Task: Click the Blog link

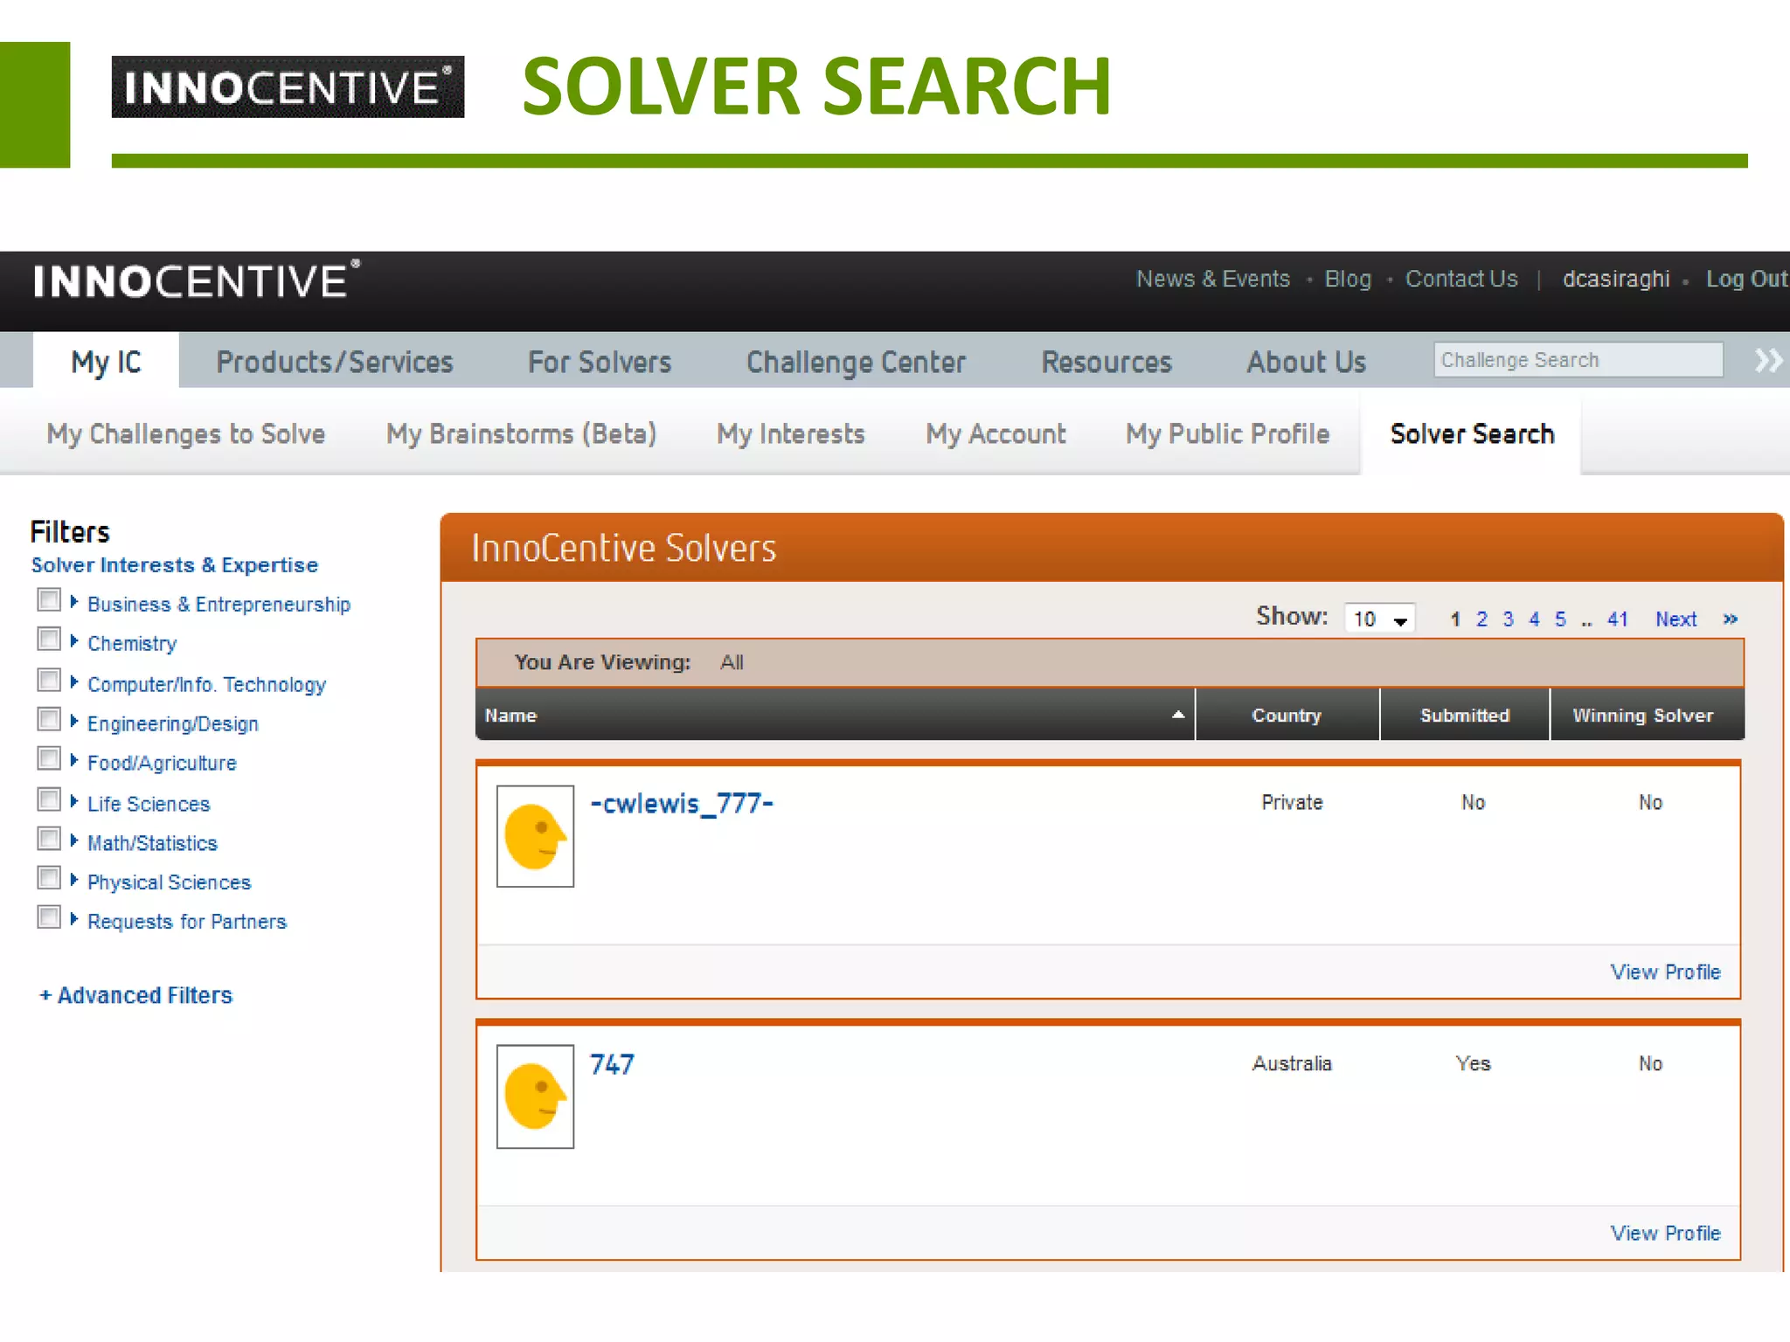Action: tap(1347, 279)
